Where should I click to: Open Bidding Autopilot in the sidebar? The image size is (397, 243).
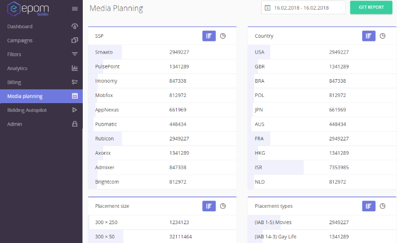point(41,110)
